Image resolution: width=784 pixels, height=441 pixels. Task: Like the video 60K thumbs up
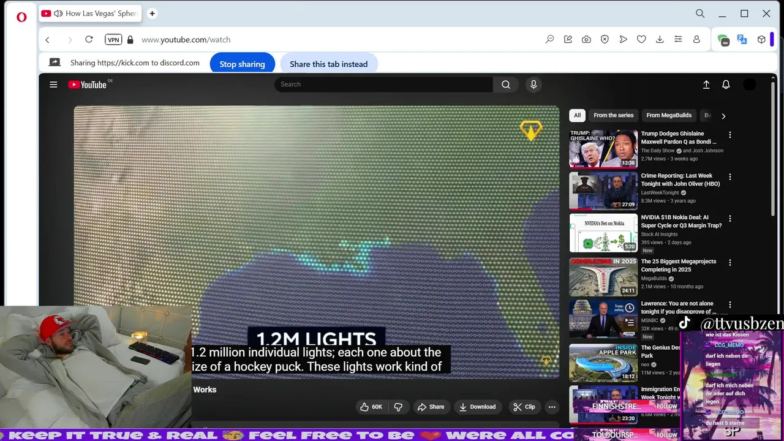click(371, 407)
